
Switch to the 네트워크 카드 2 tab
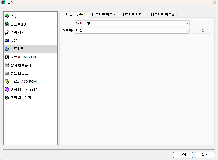(104, 15)
